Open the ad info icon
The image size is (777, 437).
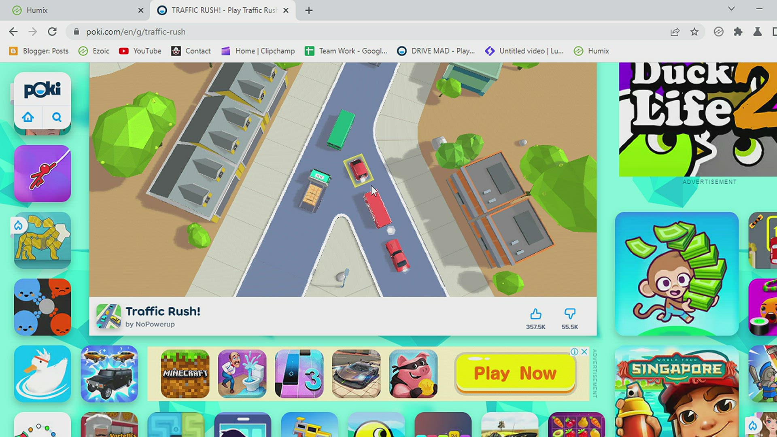574,352
